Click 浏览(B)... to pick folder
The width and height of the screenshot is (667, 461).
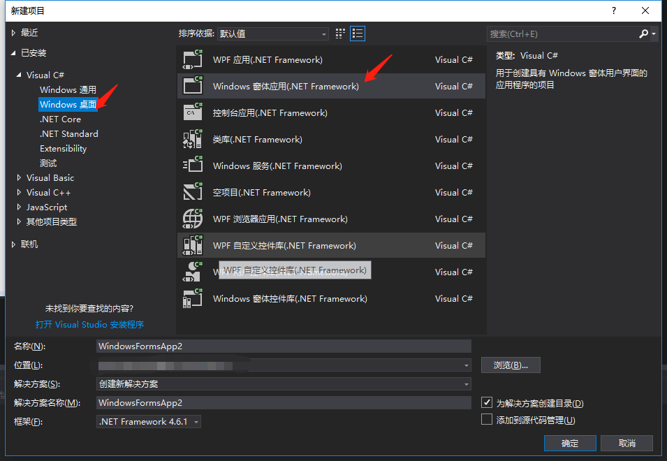pos(511,365)
